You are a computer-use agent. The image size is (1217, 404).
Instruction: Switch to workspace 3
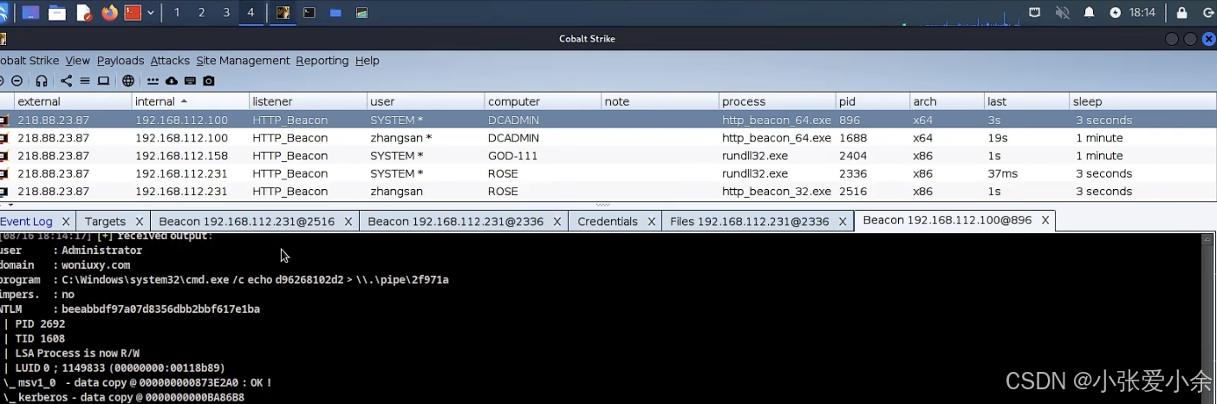[x=226, y=13]
